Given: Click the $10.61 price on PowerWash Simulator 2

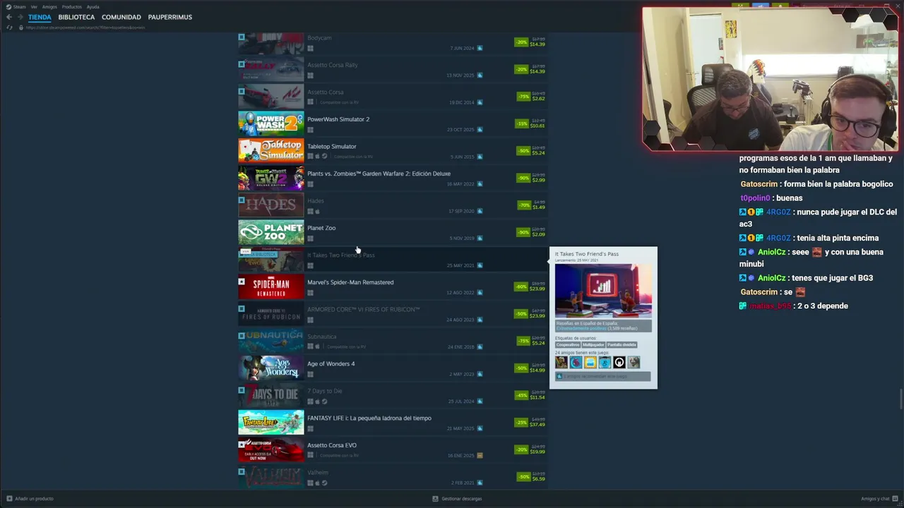Looking at the screenshot, I should click(538, 126).
